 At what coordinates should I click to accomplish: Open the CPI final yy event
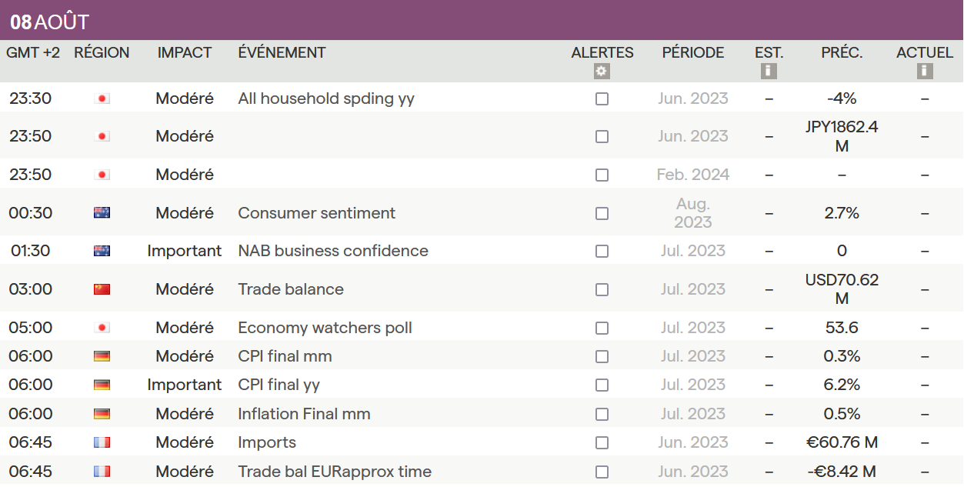(x=279, y=385)
